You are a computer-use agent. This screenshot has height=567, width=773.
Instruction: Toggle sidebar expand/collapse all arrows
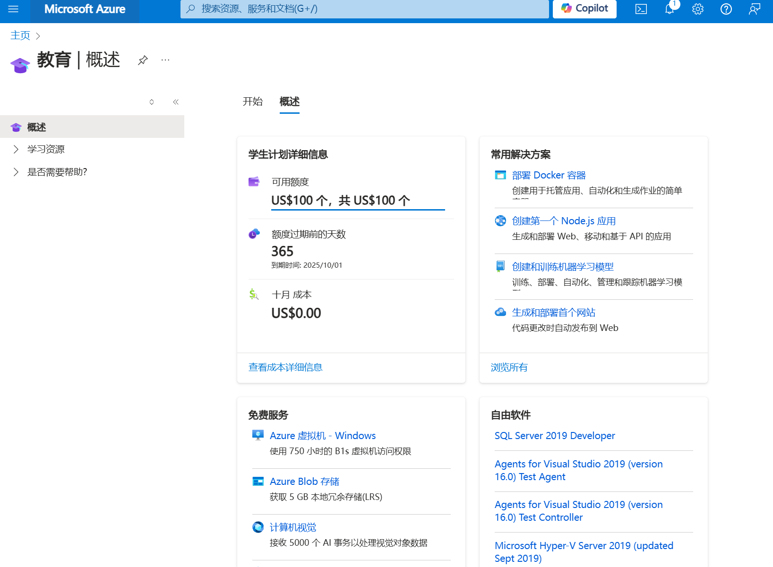click(152, 102)
